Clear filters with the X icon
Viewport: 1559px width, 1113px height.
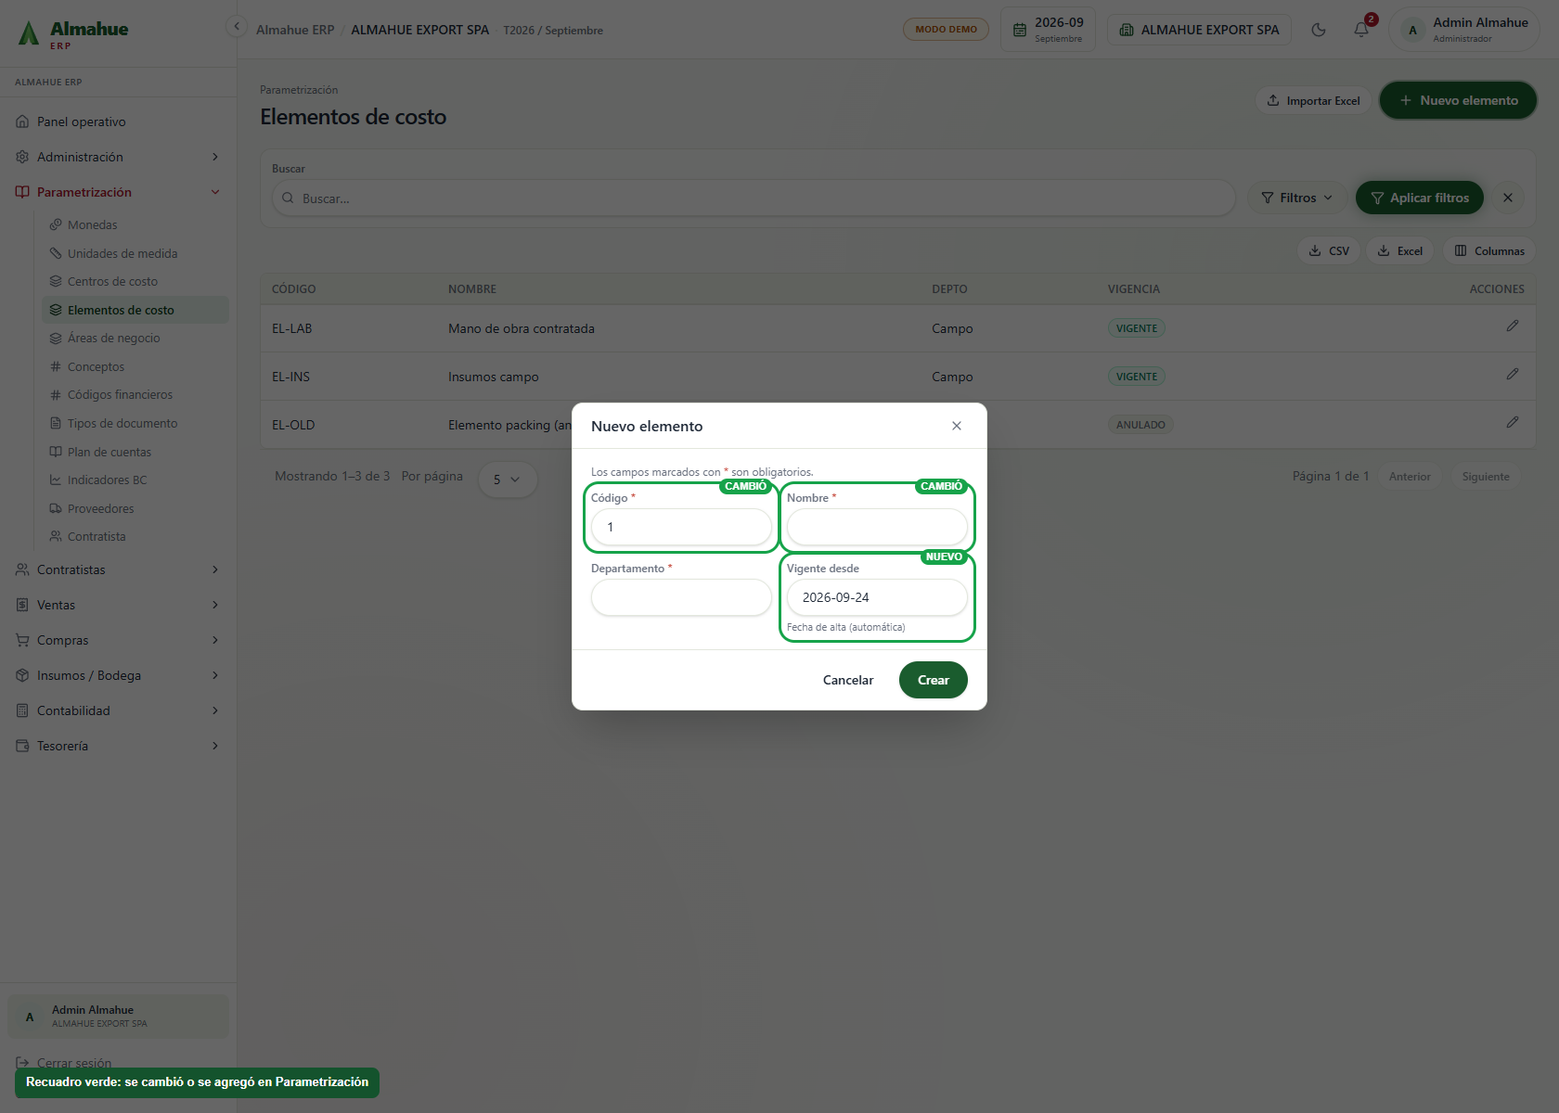[x=1508, y=198]
